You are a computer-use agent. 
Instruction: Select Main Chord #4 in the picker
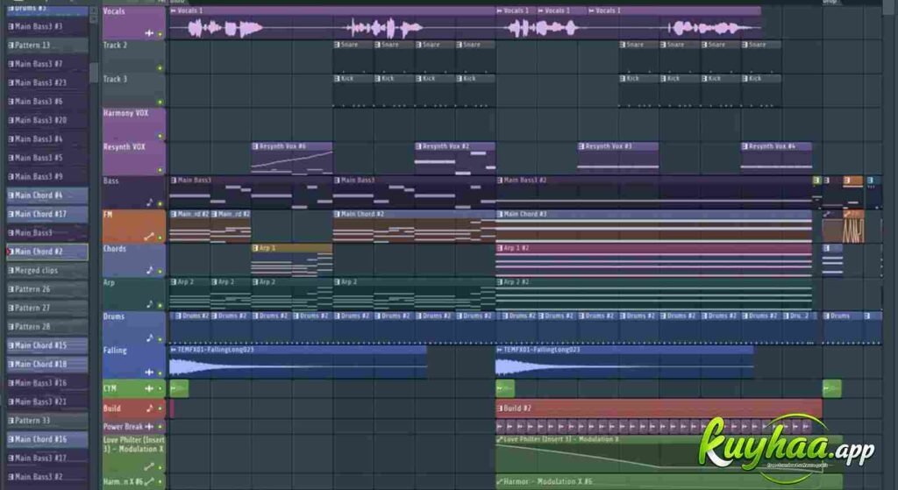[47, 195]
